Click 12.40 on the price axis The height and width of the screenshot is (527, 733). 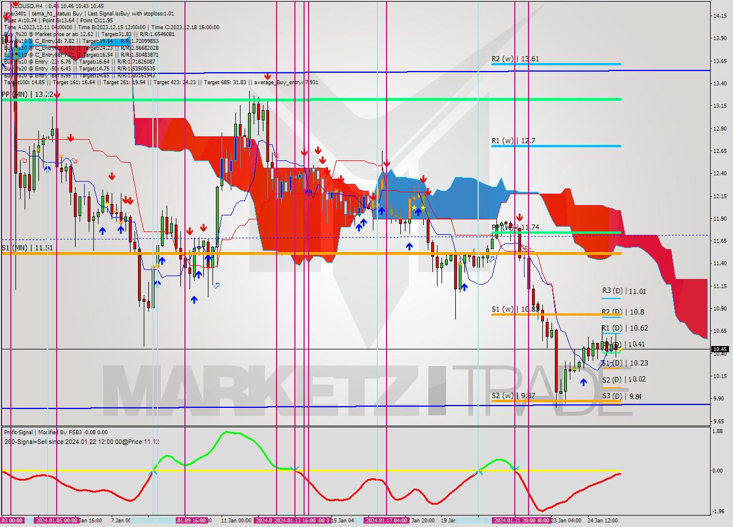720,173
